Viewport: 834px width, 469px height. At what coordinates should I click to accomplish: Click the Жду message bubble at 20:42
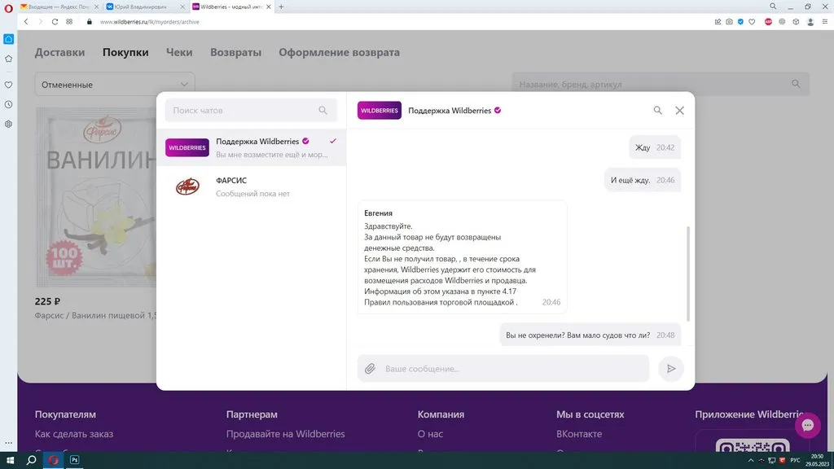(655, 147)
